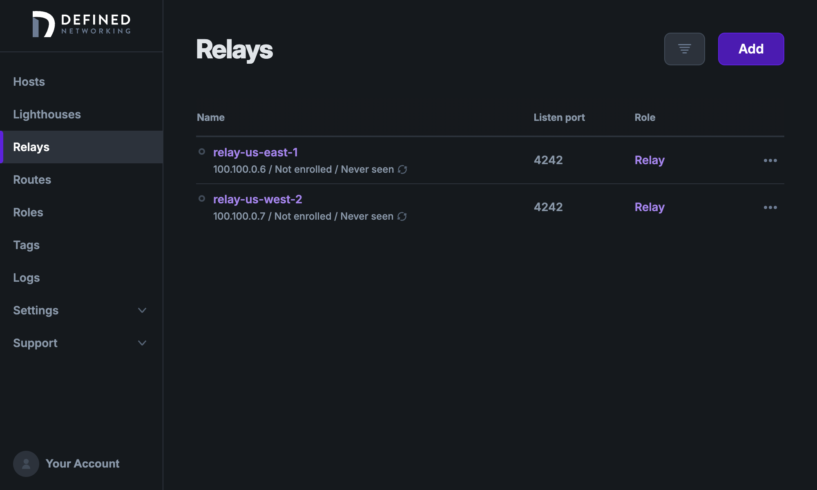Click the Defined Networking logo

pyautogui.click(x=81, y=24)
